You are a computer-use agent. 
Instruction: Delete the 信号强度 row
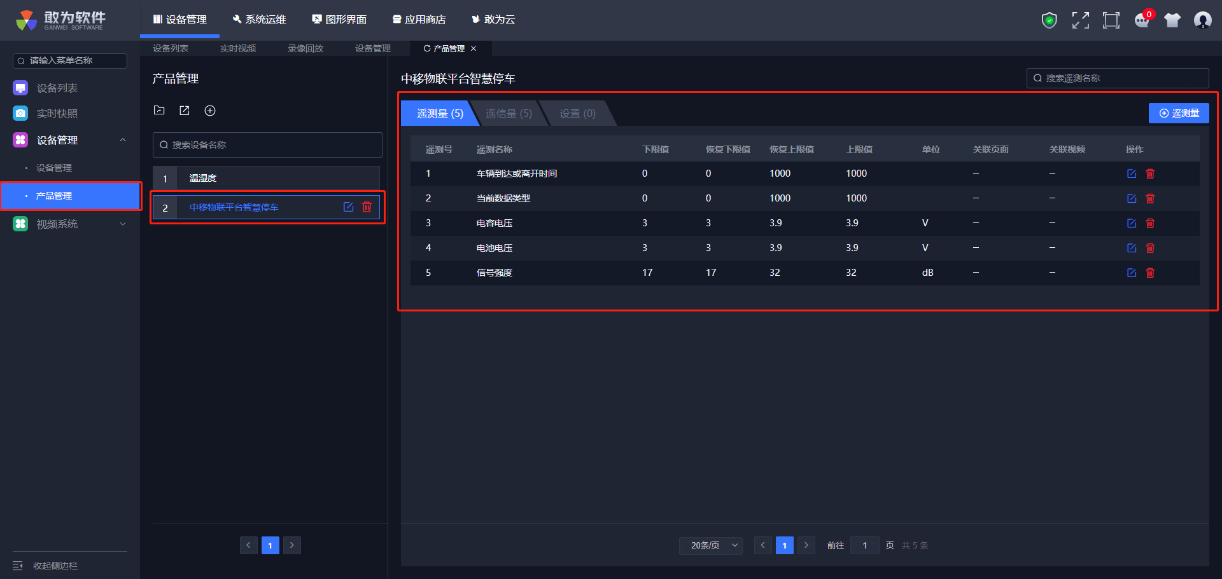coord(1150,273)
